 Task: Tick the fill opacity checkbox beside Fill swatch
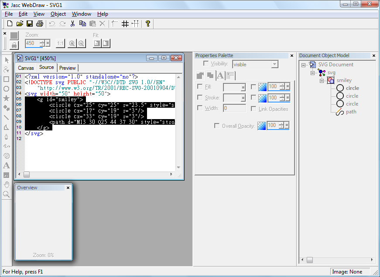click(x=253, y=87)
